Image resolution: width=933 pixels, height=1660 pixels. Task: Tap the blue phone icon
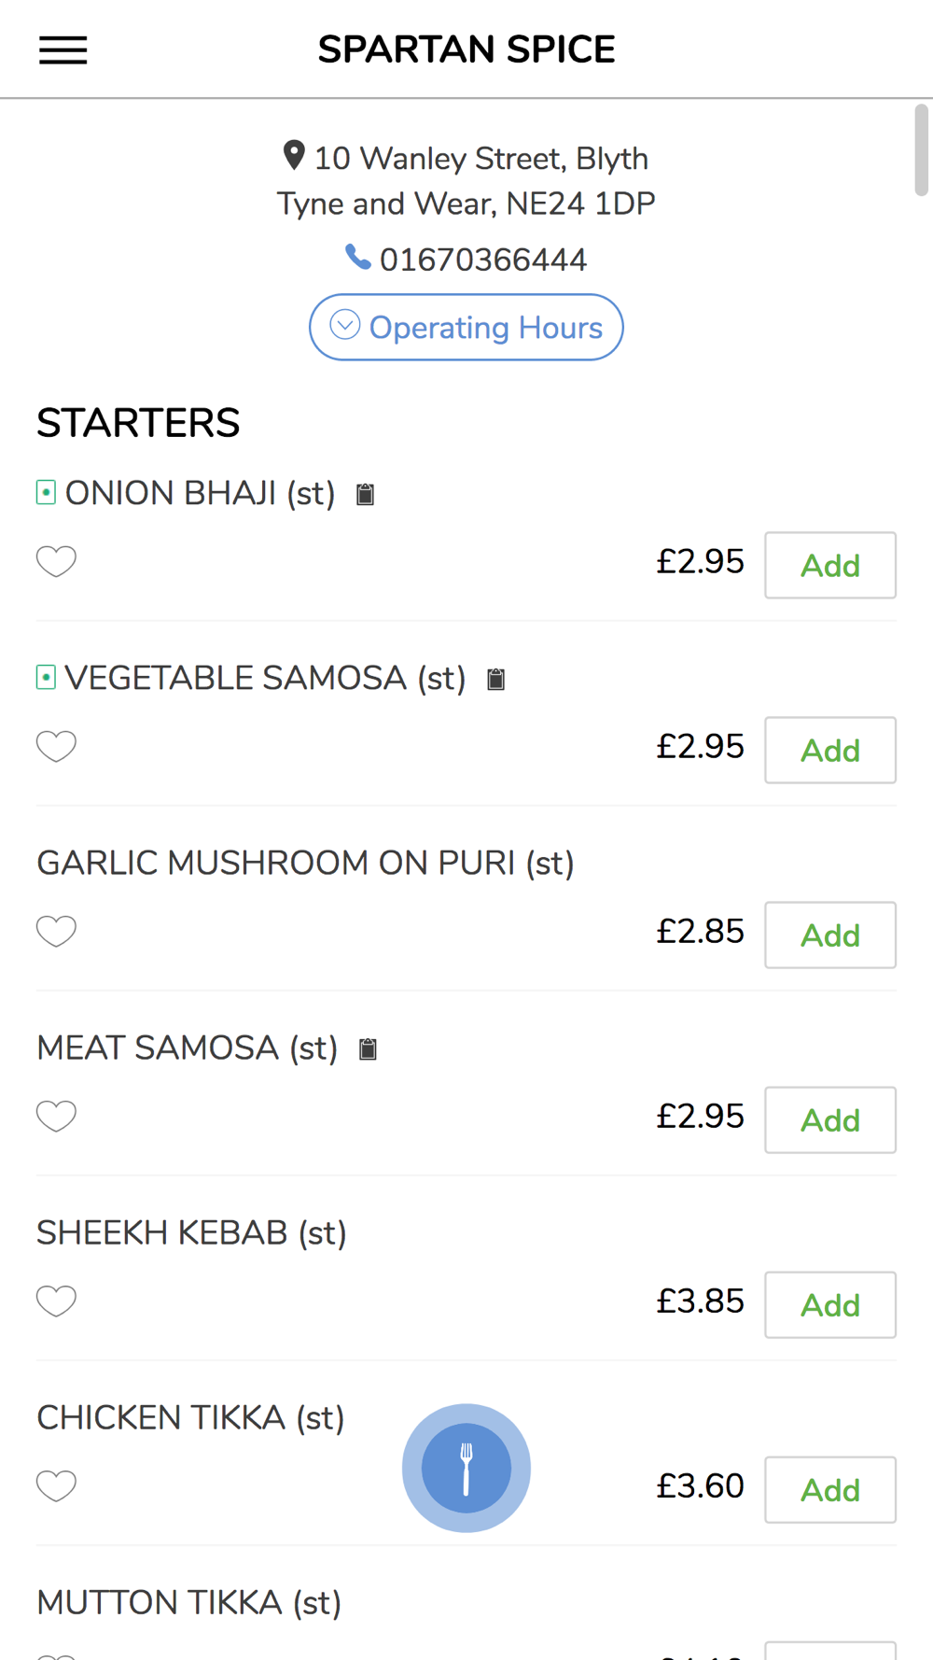coord(357,257)
